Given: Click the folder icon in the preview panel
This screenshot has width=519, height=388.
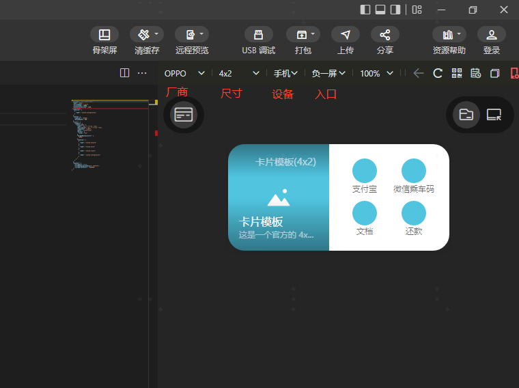Looking at the screenshot, I should click(x=466, y=115).
